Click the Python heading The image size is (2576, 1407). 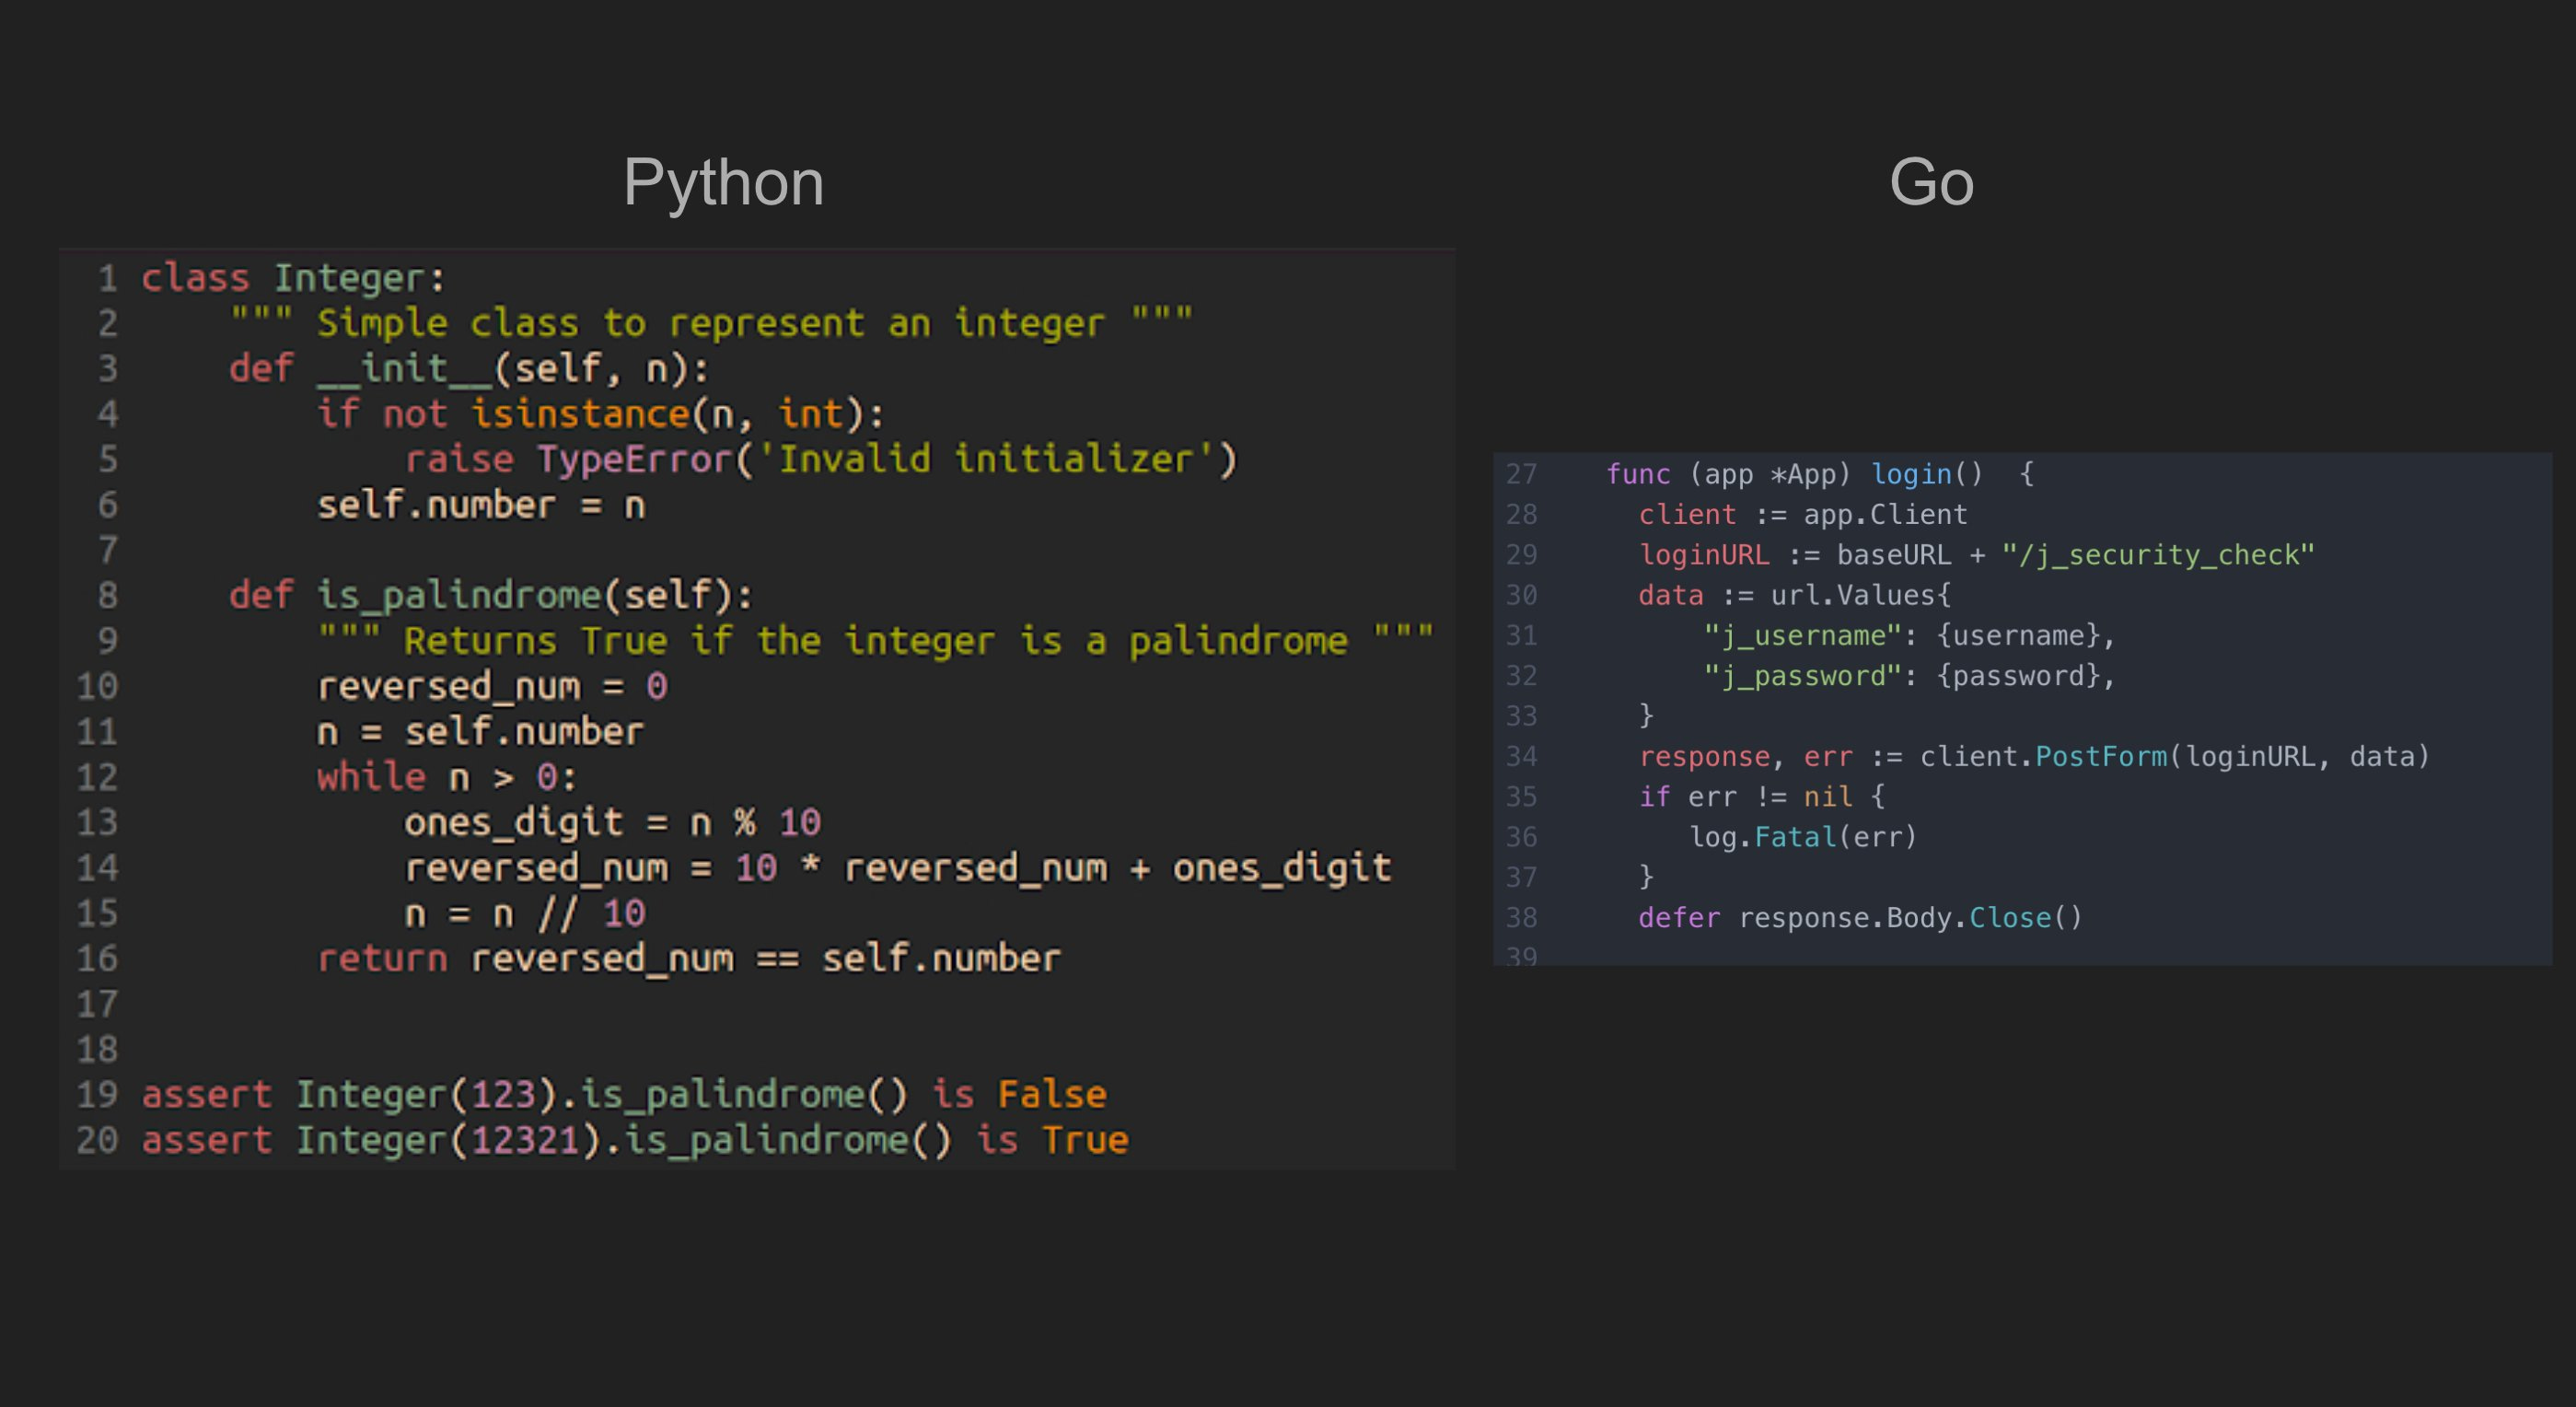click(723, 184)
